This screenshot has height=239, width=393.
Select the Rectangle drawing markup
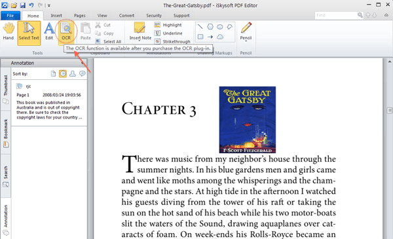point(200,37)
